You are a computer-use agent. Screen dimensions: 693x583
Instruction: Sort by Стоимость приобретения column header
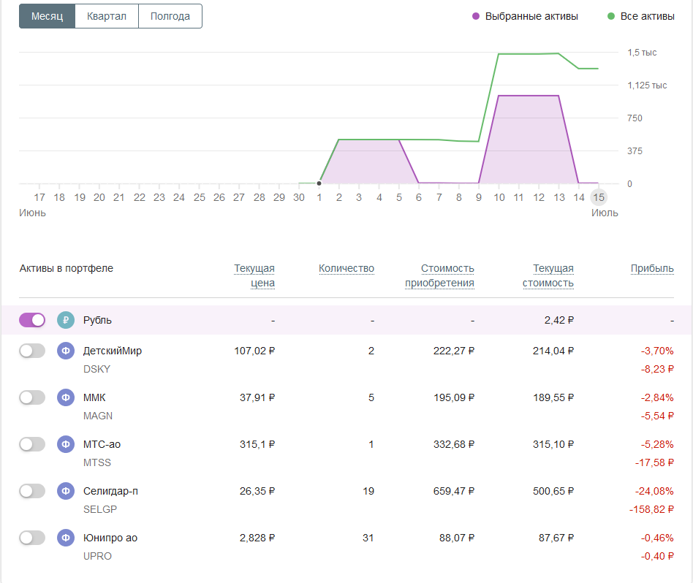click(440, 275)
